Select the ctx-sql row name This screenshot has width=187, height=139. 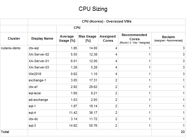(33, 48)
